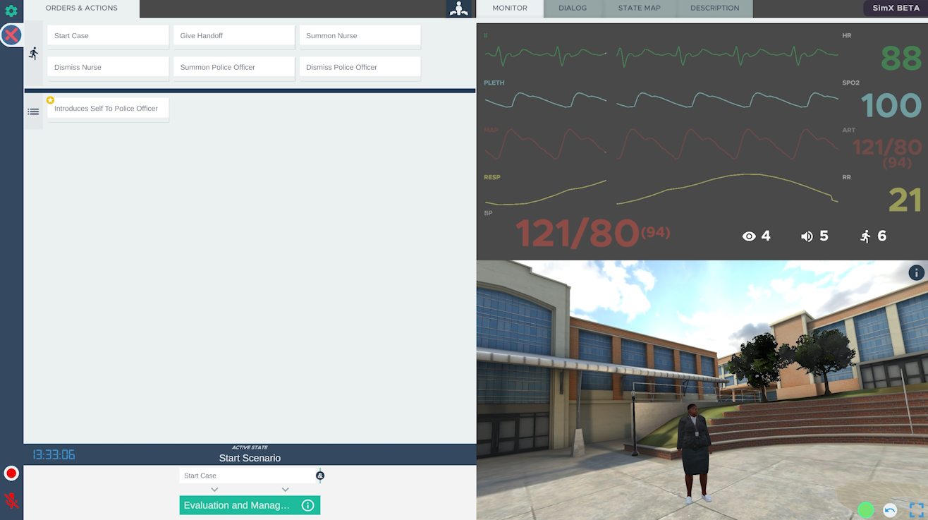This screenshot has height=520, width=928.
Task: Toggle the green status circle in scene
Action: click(x=866, y=510)
